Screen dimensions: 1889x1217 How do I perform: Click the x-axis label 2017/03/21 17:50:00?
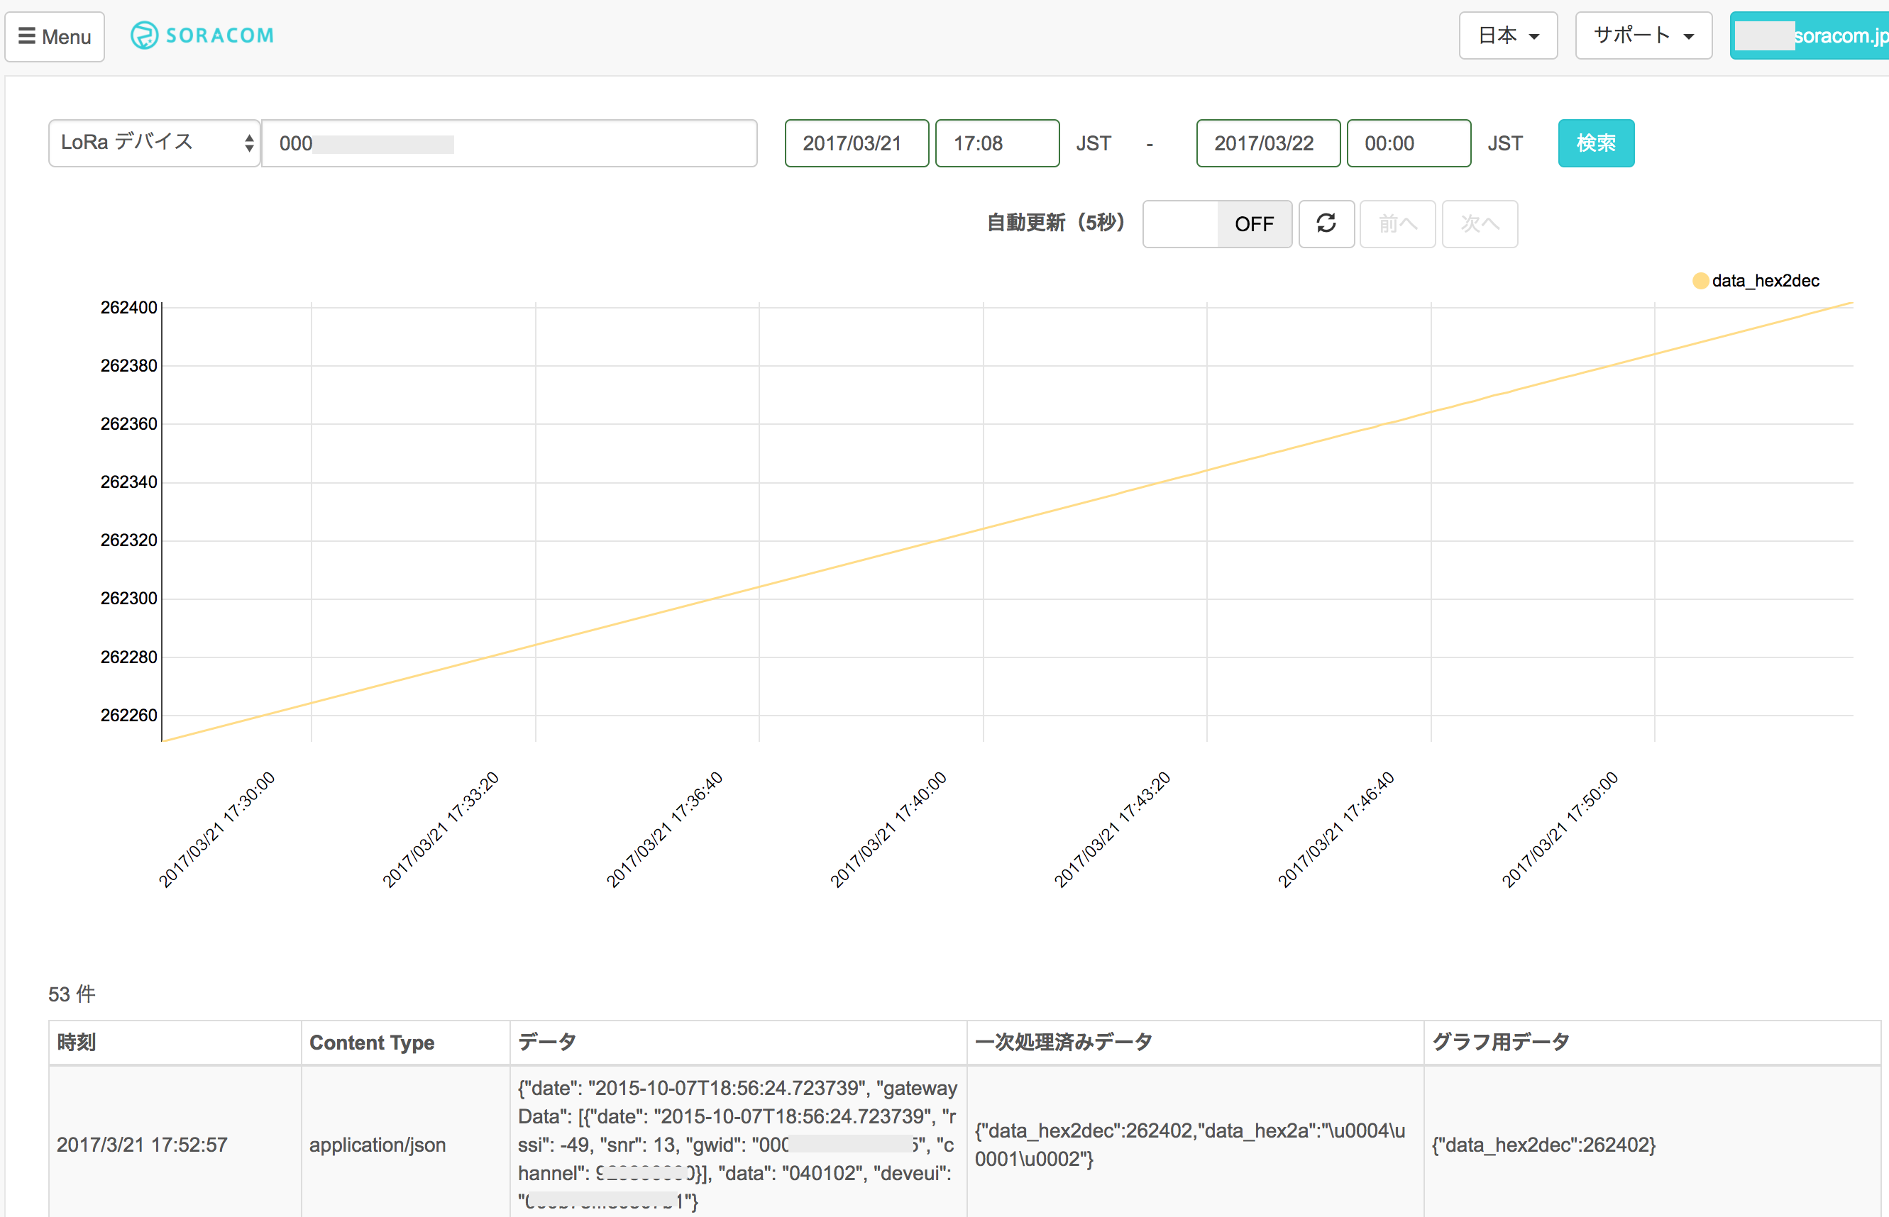click(x=1560, y=830)
